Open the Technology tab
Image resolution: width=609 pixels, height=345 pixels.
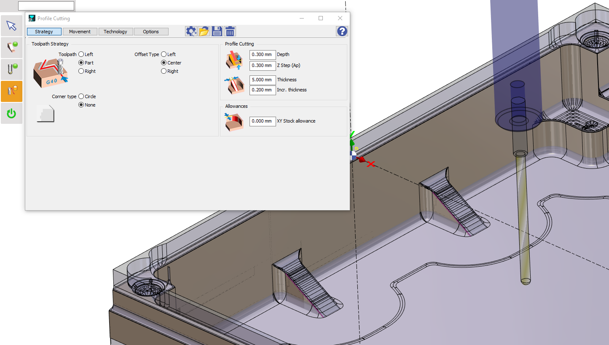(115, 32)
